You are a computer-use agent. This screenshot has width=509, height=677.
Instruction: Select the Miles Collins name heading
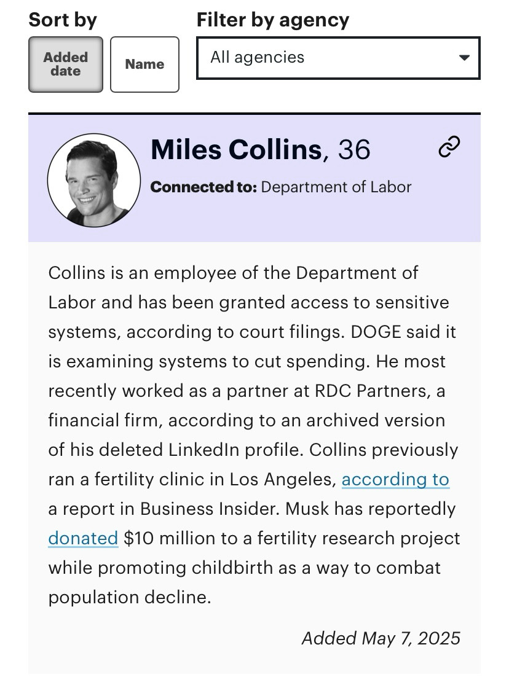pyautogui.click(x=236, y=149)
